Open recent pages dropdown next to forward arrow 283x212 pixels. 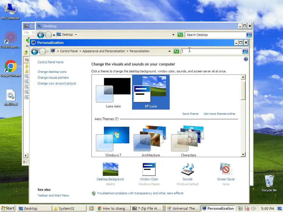point(48,52)
